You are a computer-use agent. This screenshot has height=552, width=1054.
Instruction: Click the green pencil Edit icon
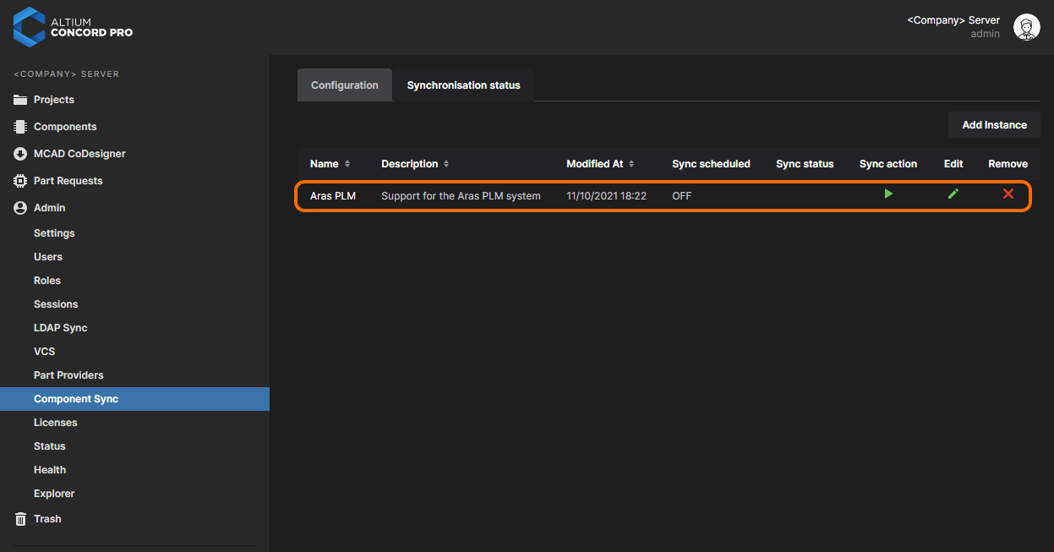(x=953, y=194)
